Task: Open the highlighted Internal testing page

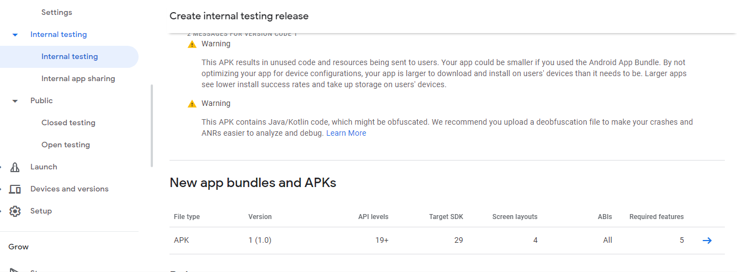Action: click(x=69, y=57)
